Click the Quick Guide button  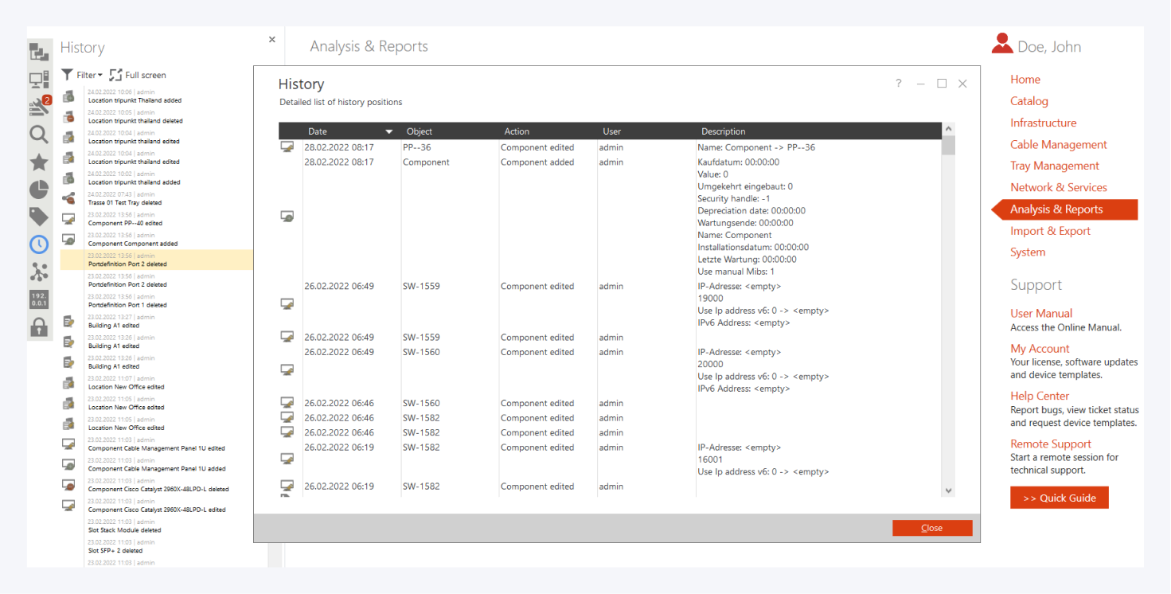(1059, 498)
